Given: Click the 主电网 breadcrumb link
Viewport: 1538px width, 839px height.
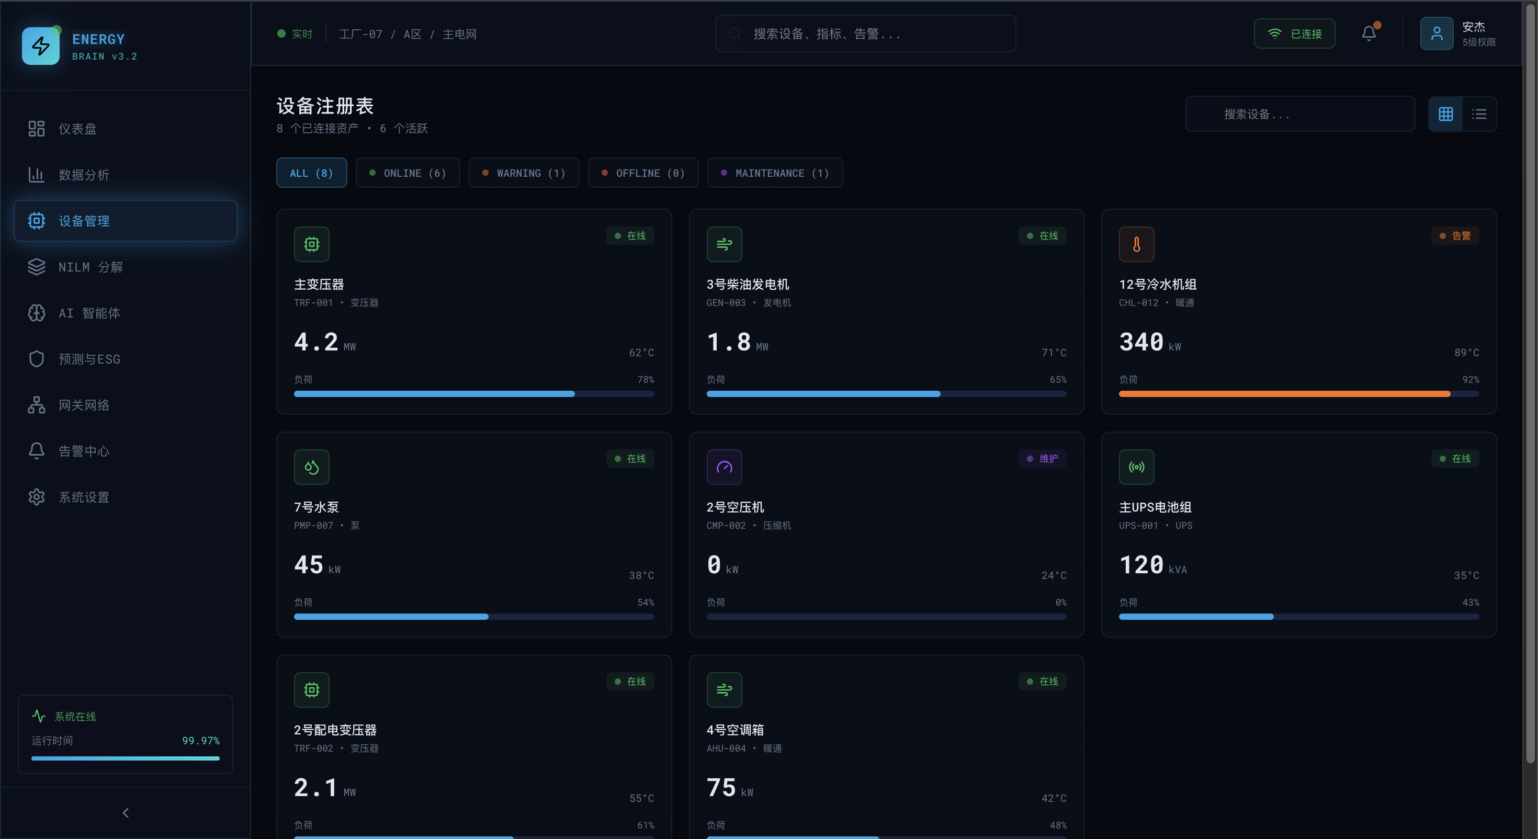Looking at the screenshot, I should click(459, 34).
